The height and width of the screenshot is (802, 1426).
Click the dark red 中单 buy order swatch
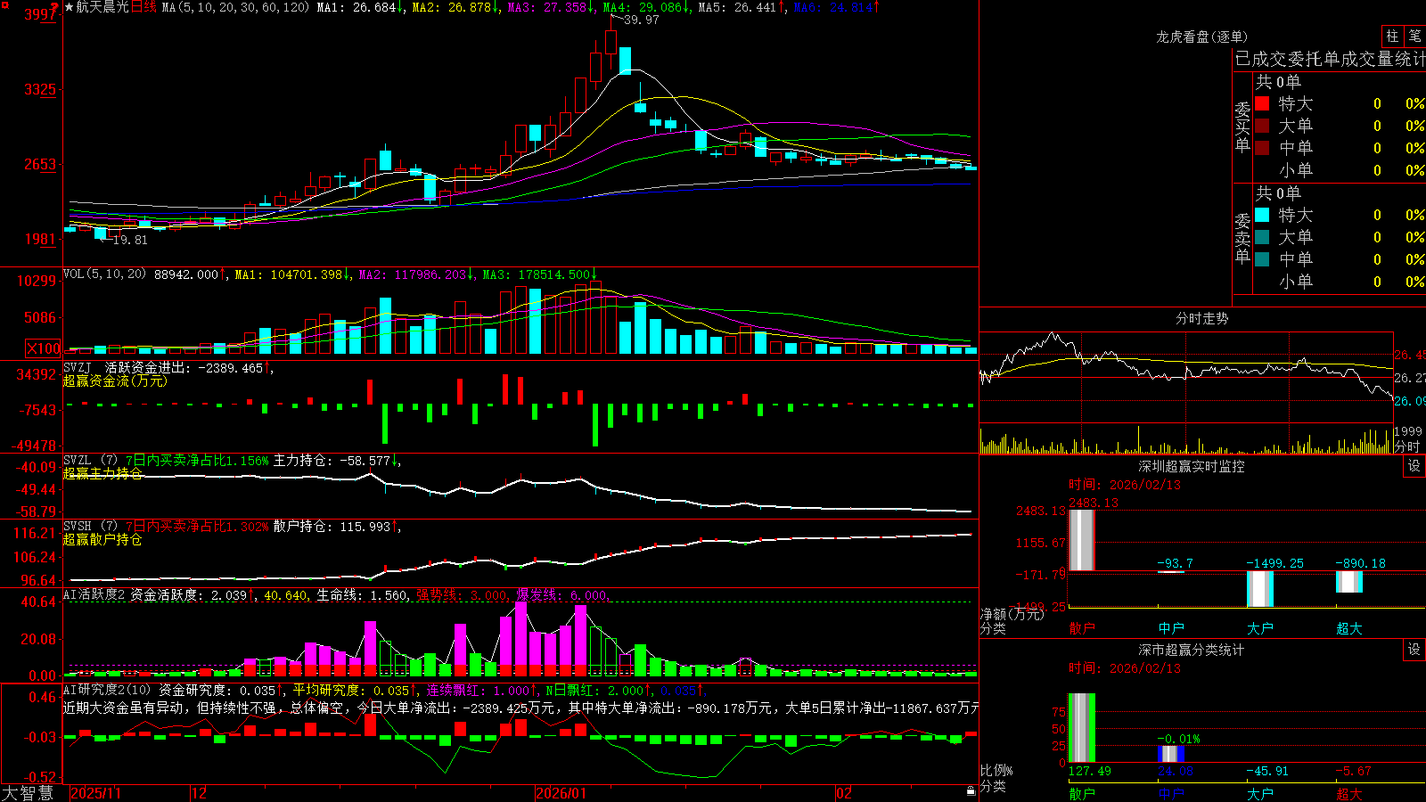1262,148
